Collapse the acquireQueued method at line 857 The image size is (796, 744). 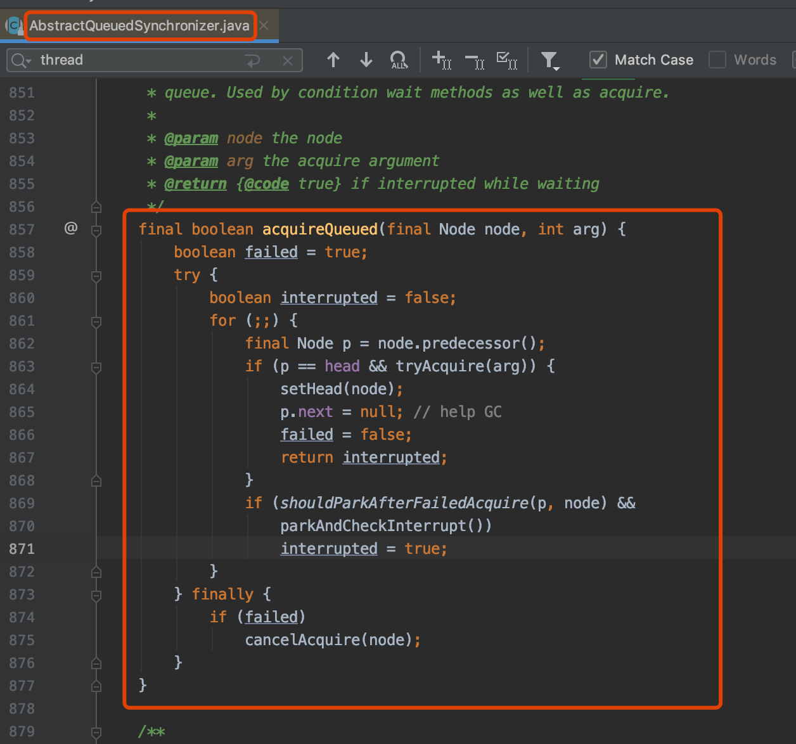click(96, 230)
